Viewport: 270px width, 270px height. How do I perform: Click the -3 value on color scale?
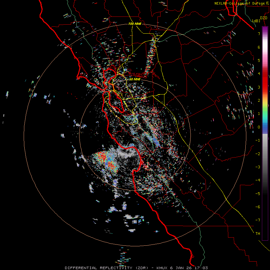(258, 167)
